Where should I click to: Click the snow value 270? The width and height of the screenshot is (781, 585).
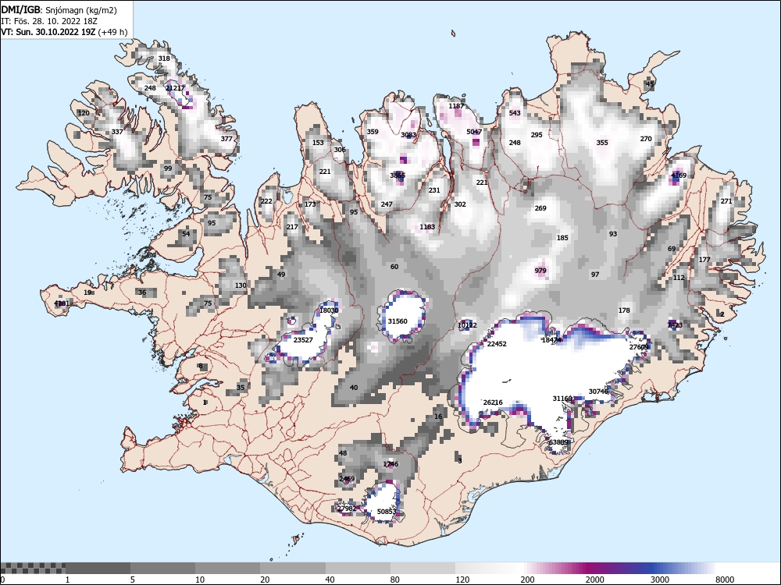pyautogui.click(x=646, y=139)
